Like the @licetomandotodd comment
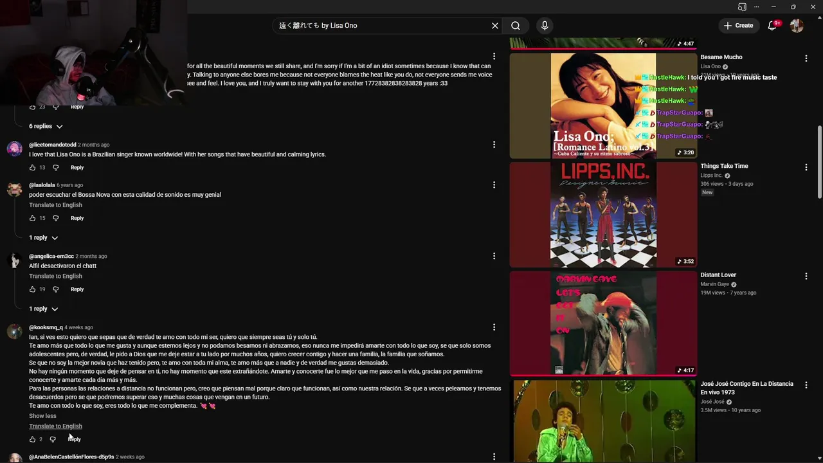Image resolution: width=823 pixels, height=463 pixels. click(x=33, y=168)
